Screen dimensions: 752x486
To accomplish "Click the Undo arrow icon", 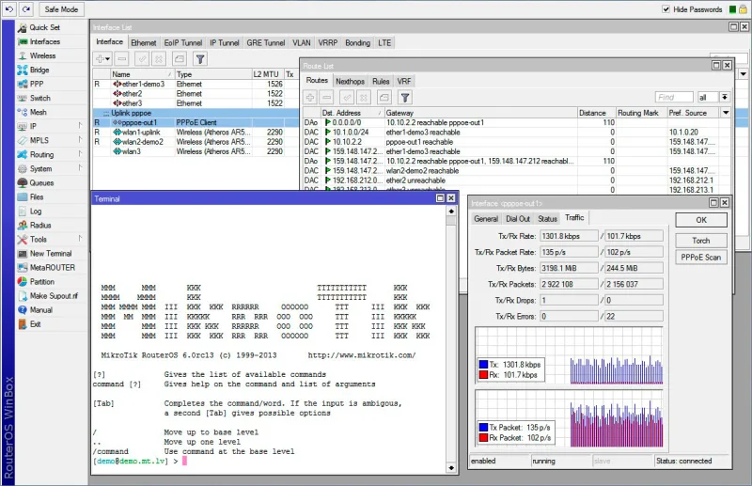I will [x=9, y=9].
